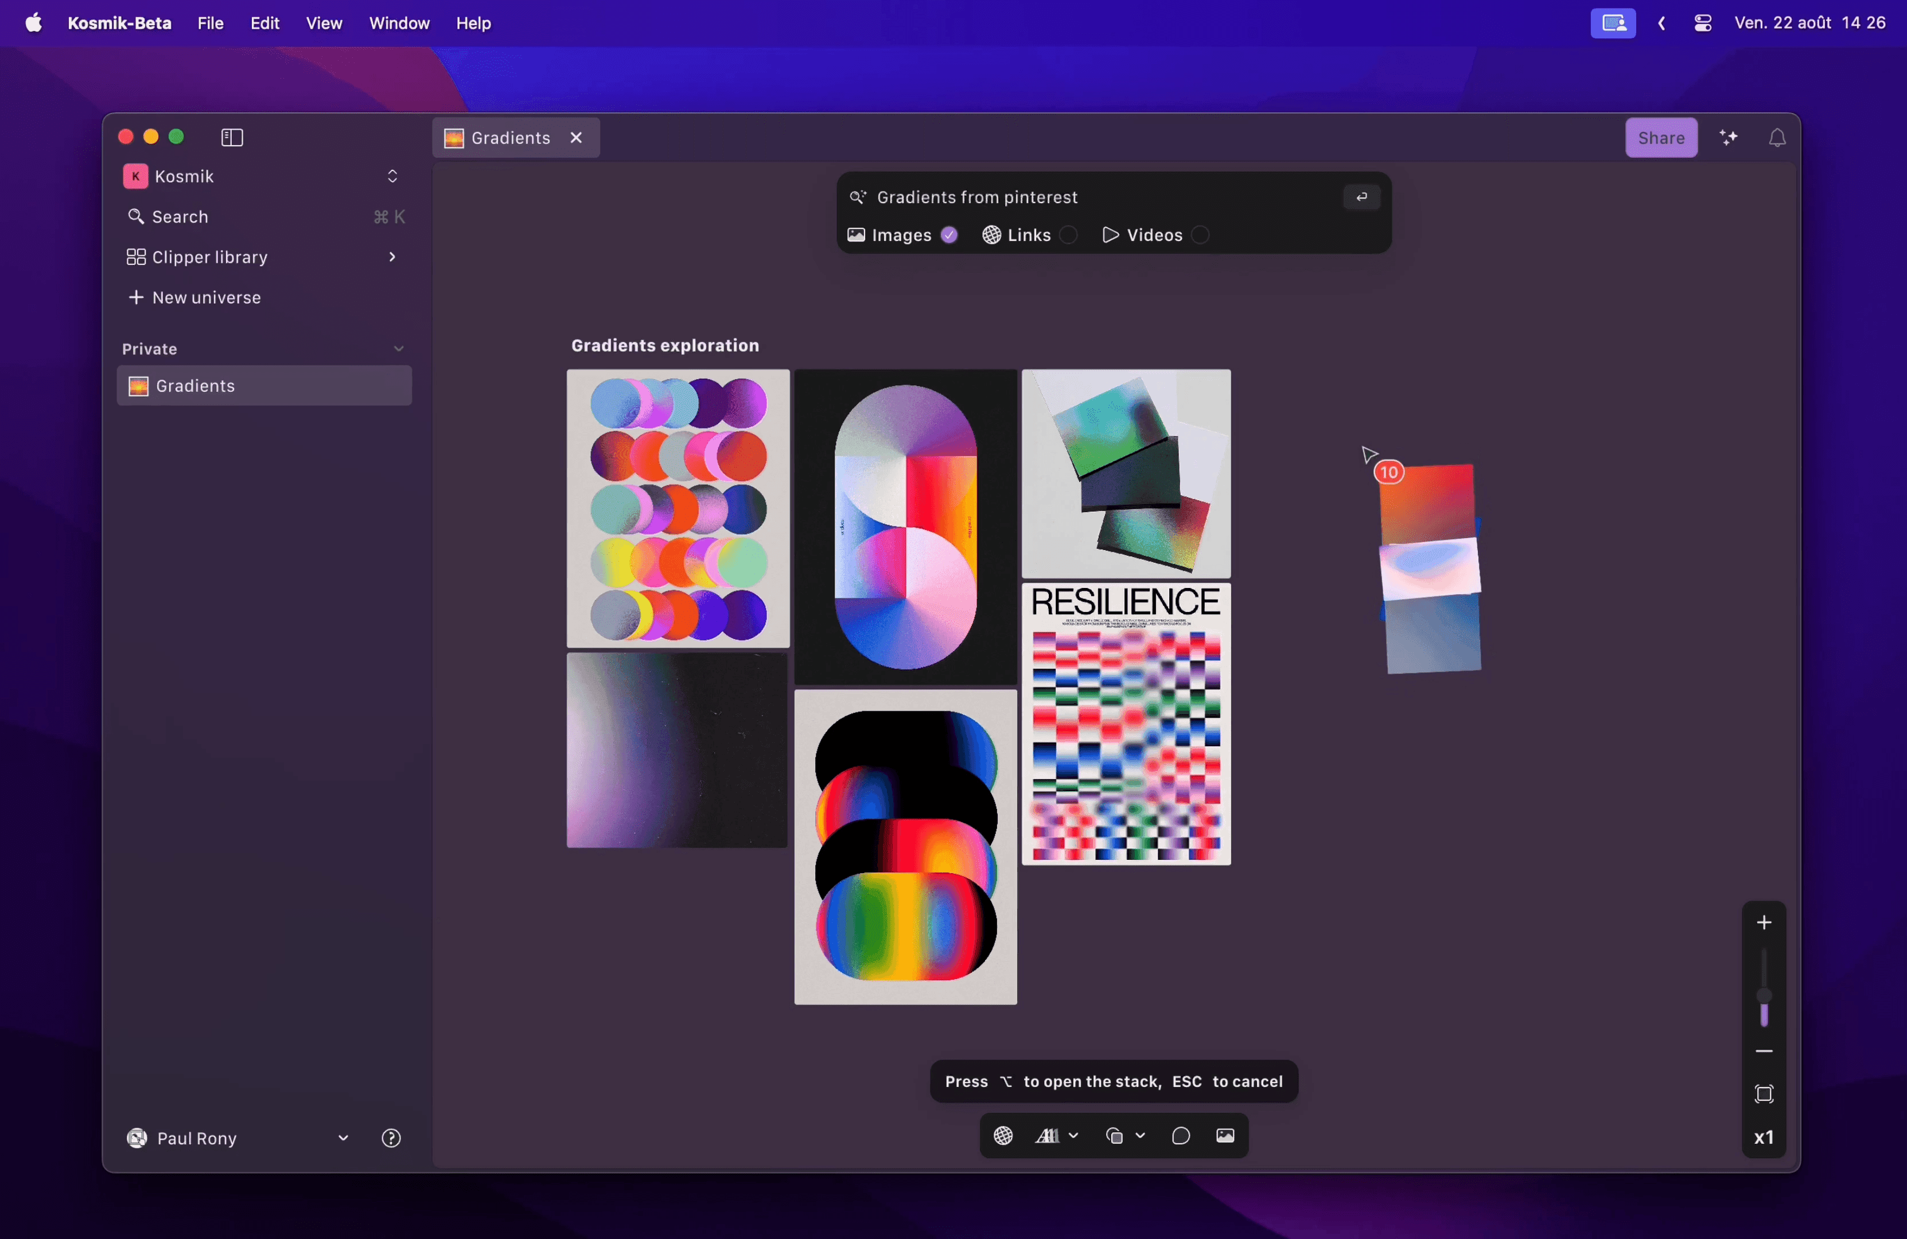Open the shapes tool options chevron
This screenshot has height=1239, width=1907.
pyautogui.click(x=1140, y=1136)
